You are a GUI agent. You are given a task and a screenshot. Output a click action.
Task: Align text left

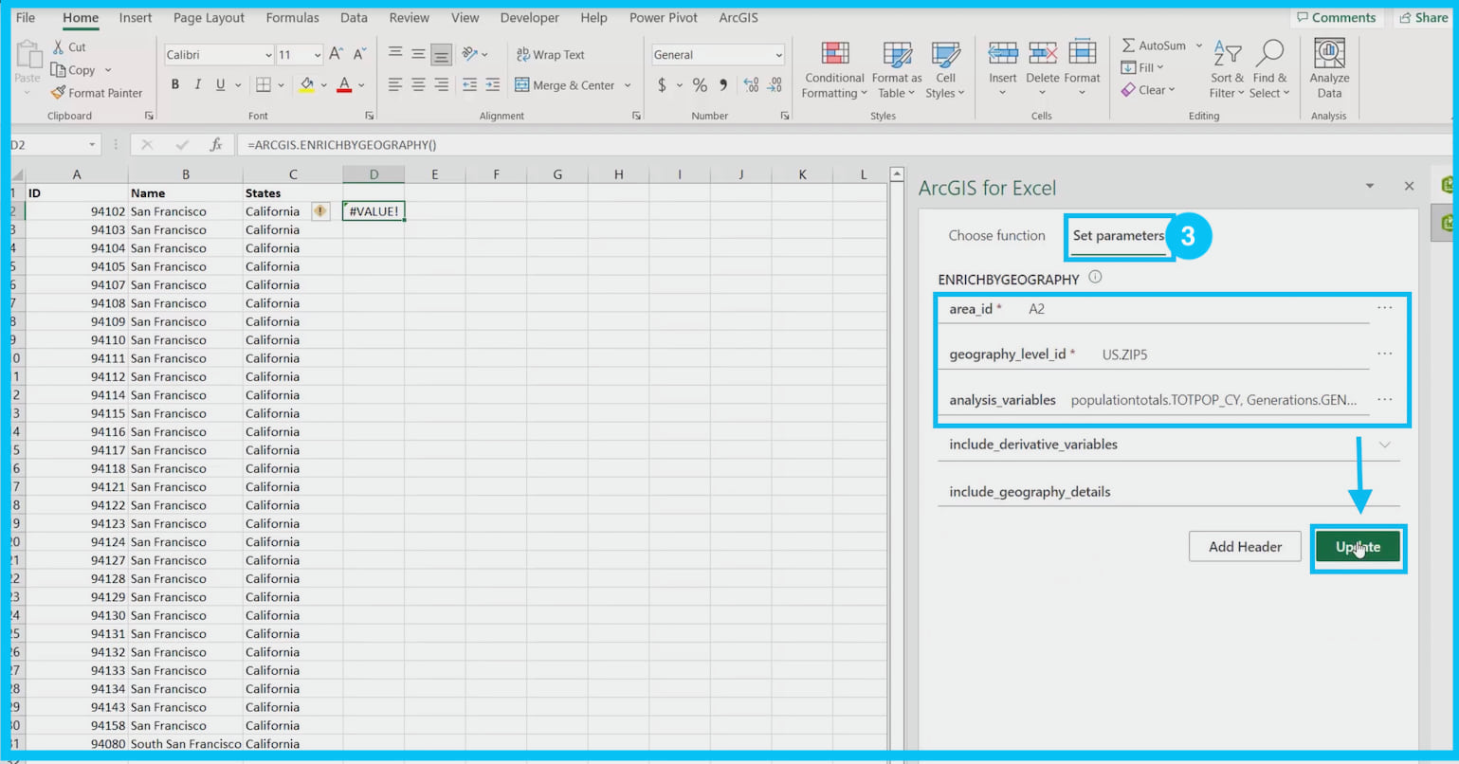click(395, 85)
